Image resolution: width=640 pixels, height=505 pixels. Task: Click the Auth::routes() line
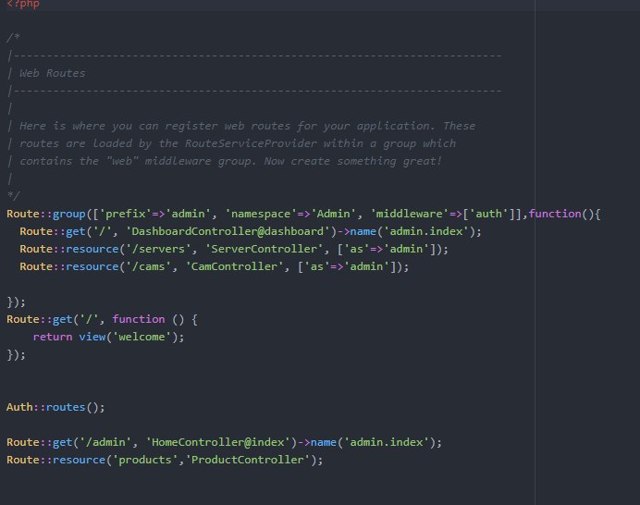[55, 407]
